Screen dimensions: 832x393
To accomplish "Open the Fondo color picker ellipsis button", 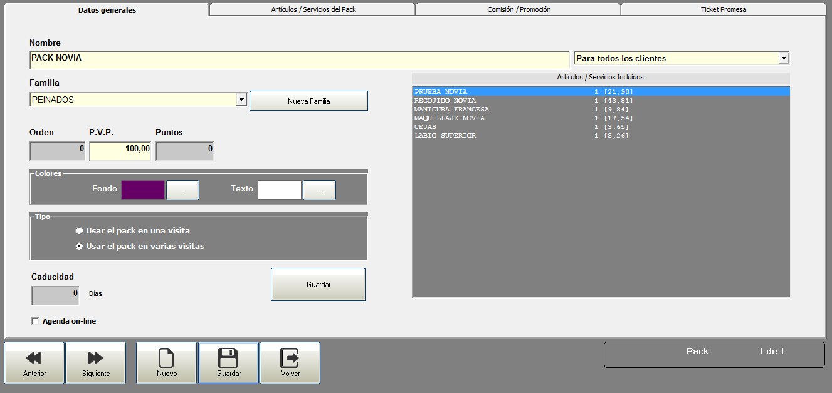I will [182, 190].
